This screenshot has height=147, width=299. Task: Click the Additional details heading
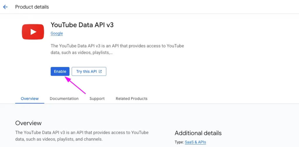[198, 133]
